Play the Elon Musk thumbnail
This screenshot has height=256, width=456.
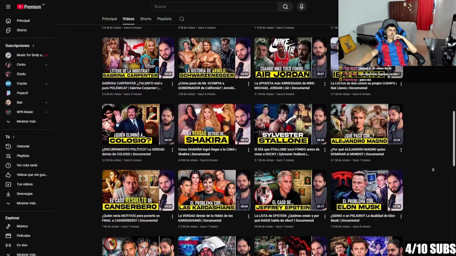[x=367, y=190]
